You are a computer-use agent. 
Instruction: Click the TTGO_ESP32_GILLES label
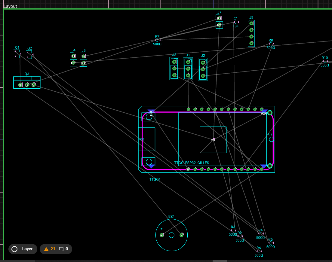coord(192,163)
